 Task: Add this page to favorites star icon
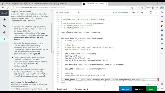coord(132,7)
